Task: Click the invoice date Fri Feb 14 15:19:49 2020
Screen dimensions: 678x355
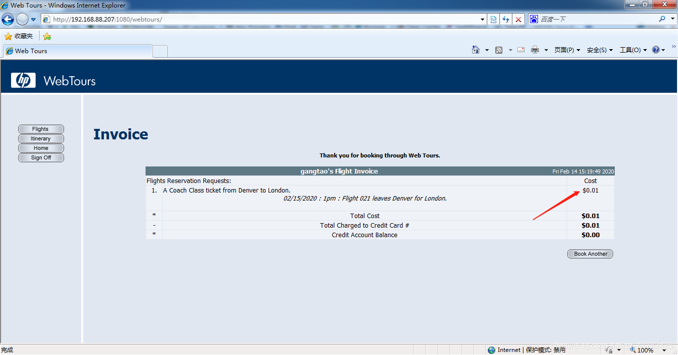Action: (583, 171)
